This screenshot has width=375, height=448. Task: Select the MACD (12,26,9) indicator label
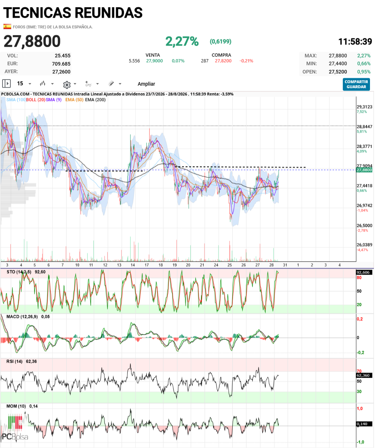(22, 317)
